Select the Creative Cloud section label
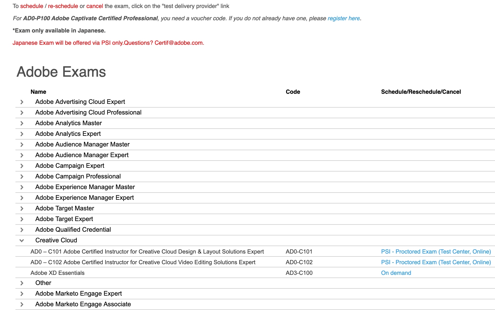Image resolution: width=495 pixels, height=310 pixels. pyautogui.click(x=56, y=240)
